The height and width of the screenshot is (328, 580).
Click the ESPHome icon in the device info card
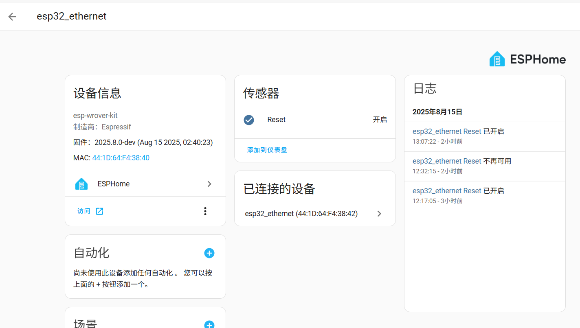point(81,184)
